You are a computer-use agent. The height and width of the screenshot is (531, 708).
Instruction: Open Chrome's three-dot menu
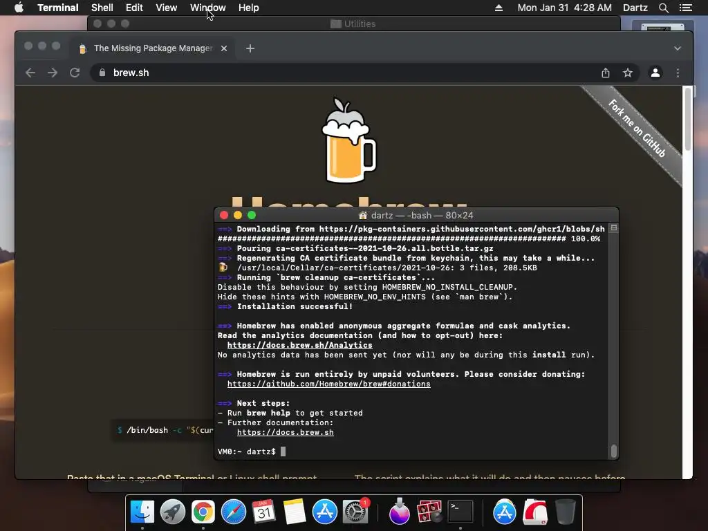point(678,73)
